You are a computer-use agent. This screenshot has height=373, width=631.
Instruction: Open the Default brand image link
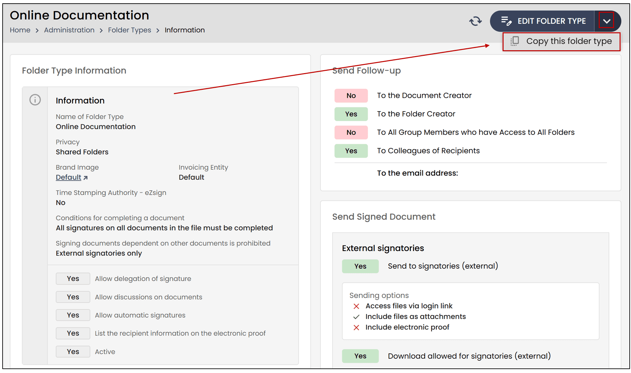tap(68, 177)
